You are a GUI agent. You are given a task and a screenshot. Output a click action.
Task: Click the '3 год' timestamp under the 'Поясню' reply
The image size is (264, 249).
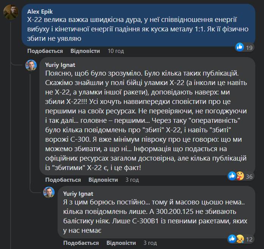(x=133, y=180)
